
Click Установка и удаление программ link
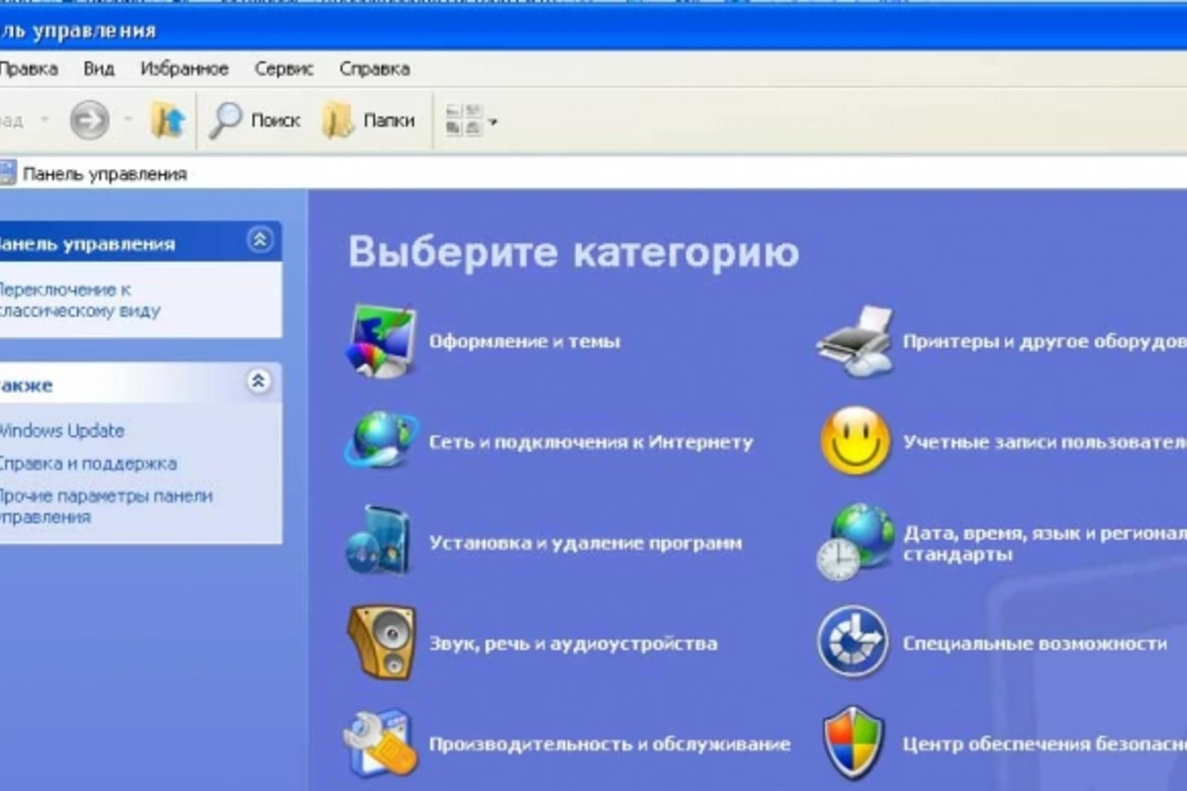coord(586,544)
